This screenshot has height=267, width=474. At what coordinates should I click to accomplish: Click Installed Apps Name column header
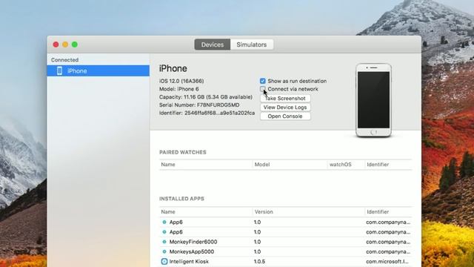[x=206, y=211]
